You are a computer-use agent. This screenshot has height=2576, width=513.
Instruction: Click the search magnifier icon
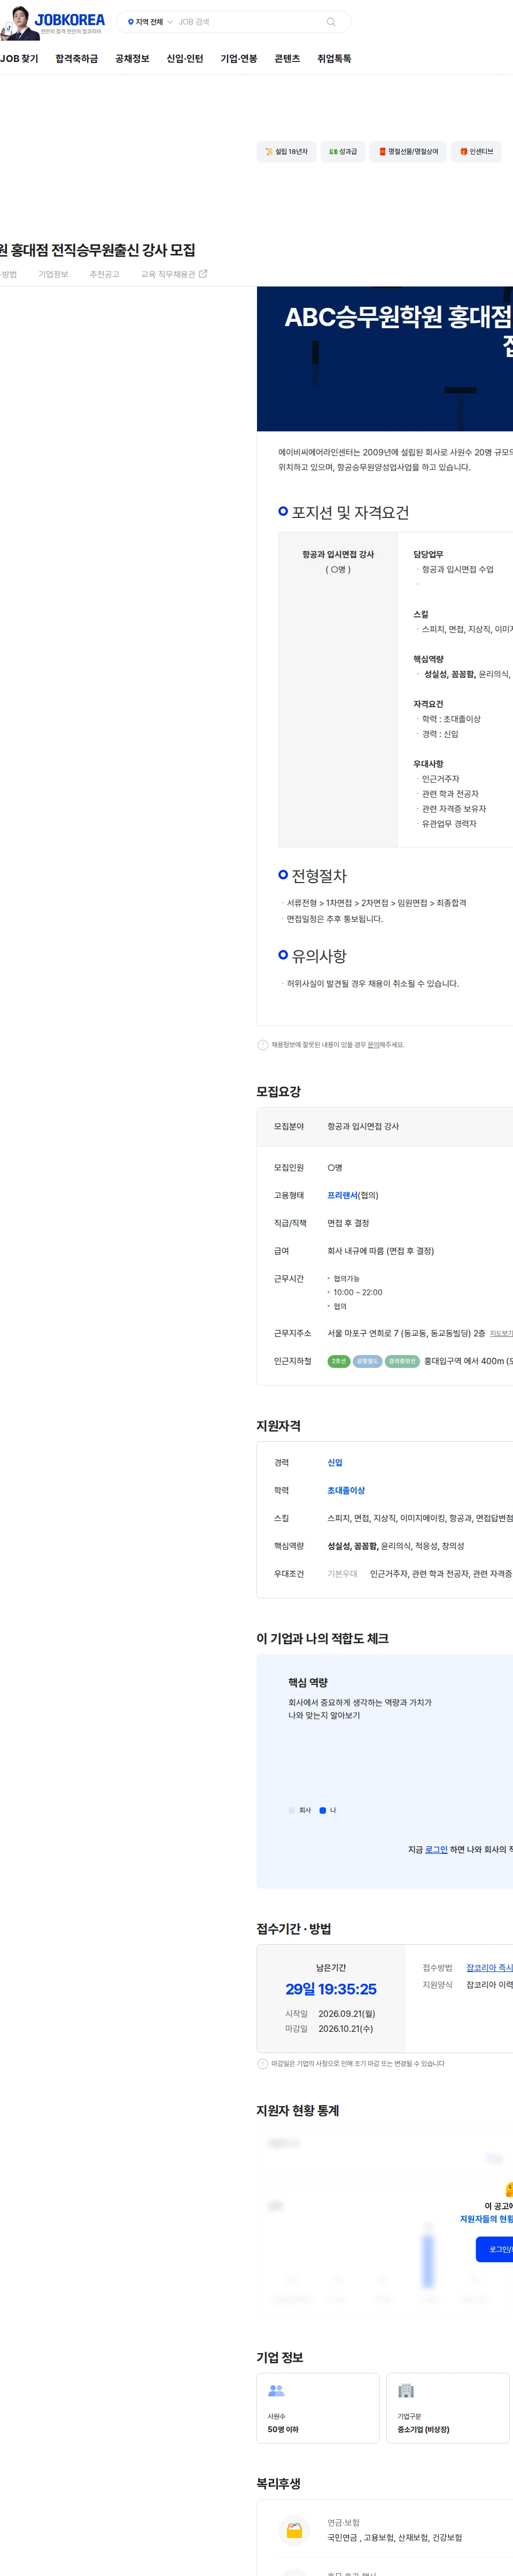tap(331, 22)
